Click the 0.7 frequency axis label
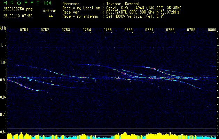This screenshot has width=219, height=139. click(x=3, y=115)
